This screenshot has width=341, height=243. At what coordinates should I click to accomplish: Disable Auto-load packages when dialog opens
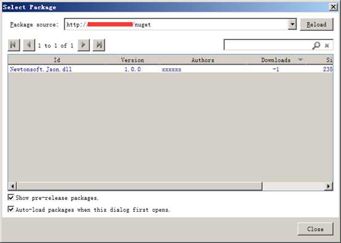(x=10, y=209)
